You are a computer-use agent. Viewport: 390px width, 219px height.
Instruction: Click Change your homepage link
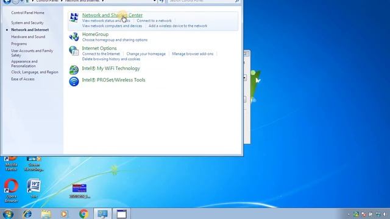pos(146,54)
